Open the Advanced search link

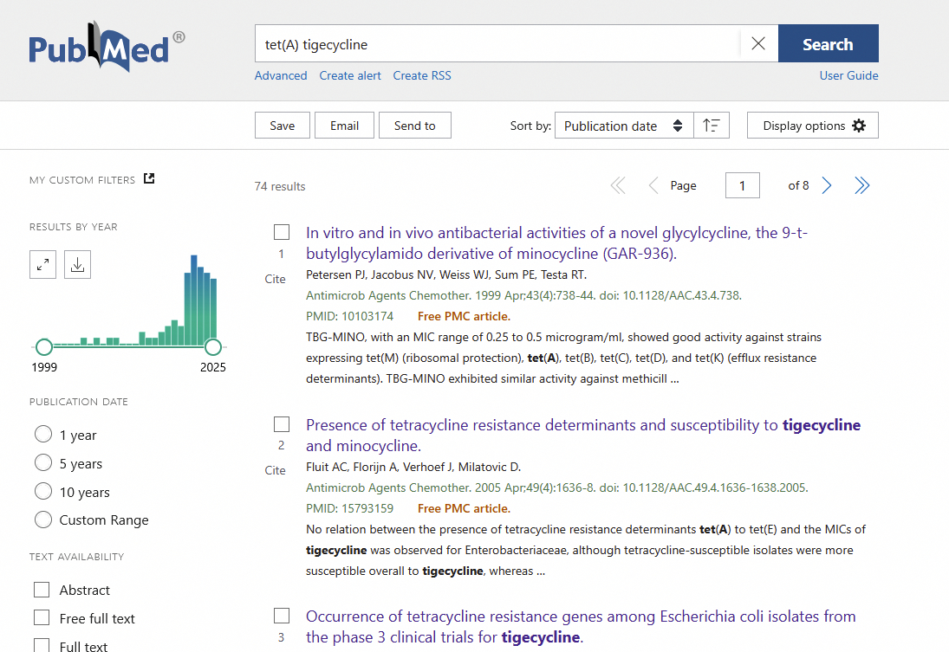[281, 75]
